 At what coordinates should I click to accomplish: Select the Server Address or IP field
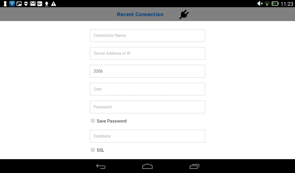click(x=147, y=53)
